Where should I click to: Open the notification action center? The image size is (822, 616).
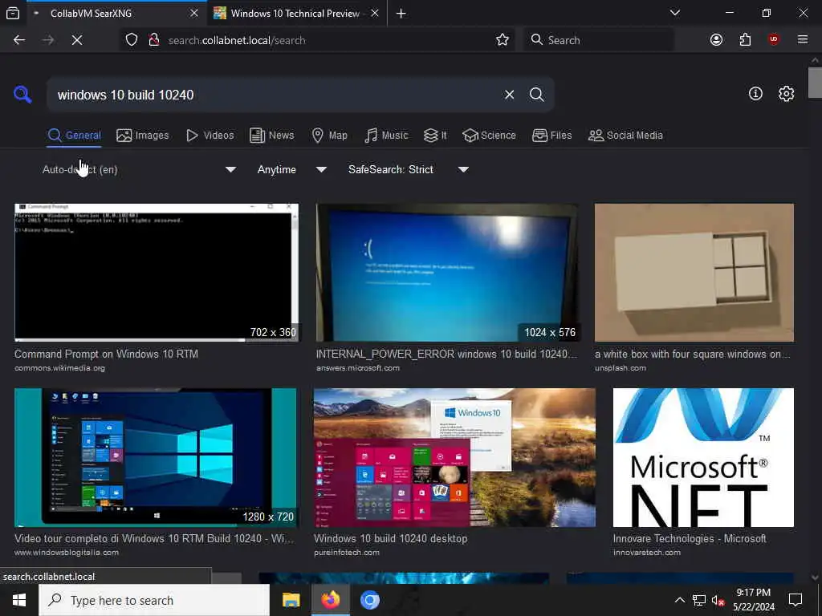click(x=796, y=600)
